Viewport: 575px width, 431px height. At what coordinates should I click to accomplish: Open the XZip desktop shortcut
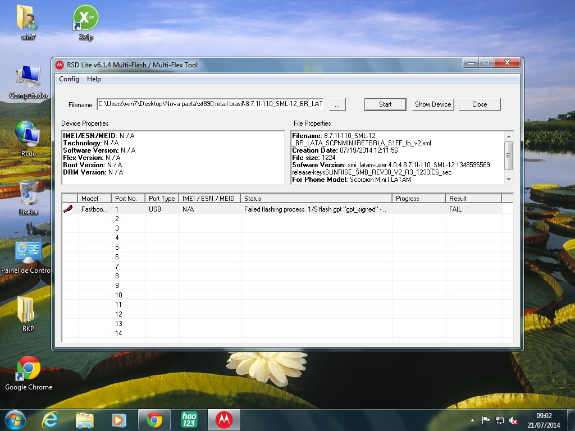pos(85,19)
